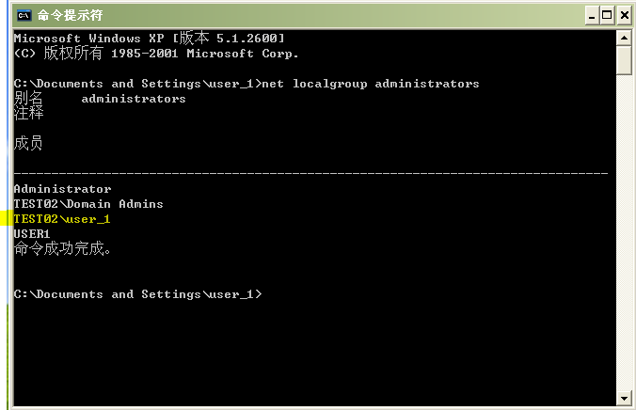
Task: Click the TEST02\Domain Admins entry
Action: pyautogui.click(x=88, y=204)
